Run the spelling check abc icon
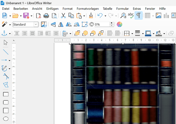Image resolution: width=176 pixels, height=124 pixels. [131, 15]
